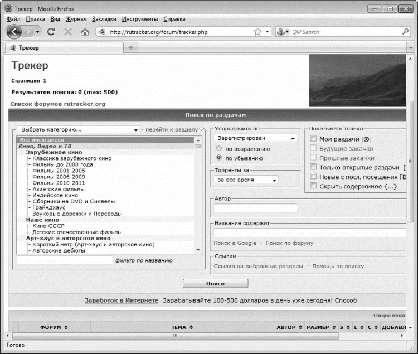Click the search engine icon in search bar
Viewport: 418px width, 354px height.
click(281, 32)
